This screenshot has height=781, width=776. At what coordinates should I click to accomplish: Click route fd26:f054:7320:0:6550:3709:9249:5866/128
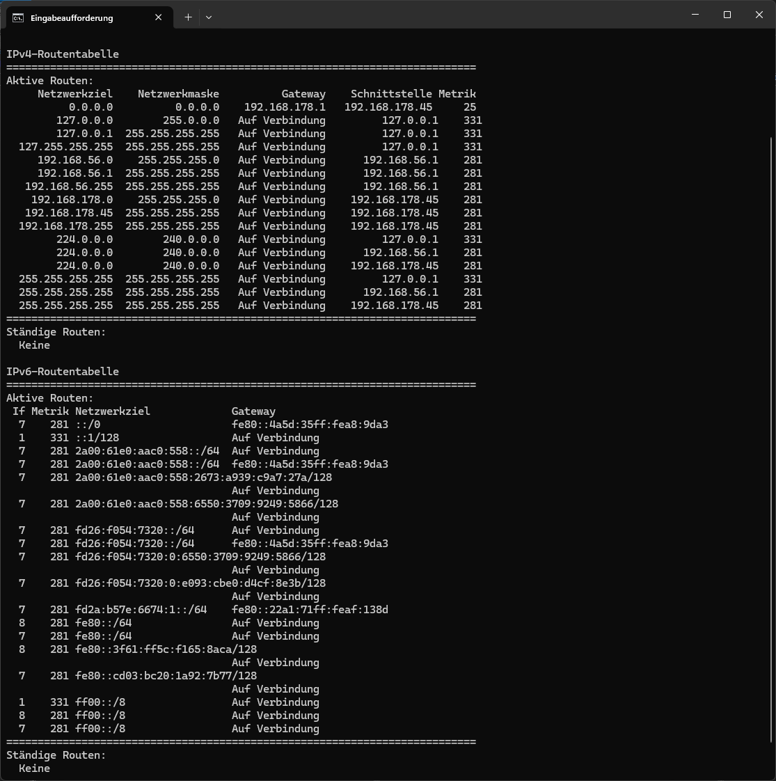pyautogui.click(x=200, y=557)
